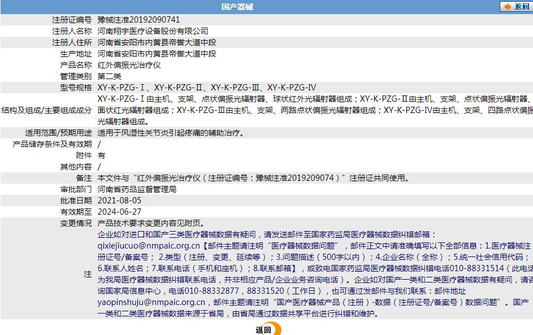The image size is (533, 335).
Task: Select the text 产品技术要求变更内容见附页。
Action: pyautogui.click(x=151, y=223)
